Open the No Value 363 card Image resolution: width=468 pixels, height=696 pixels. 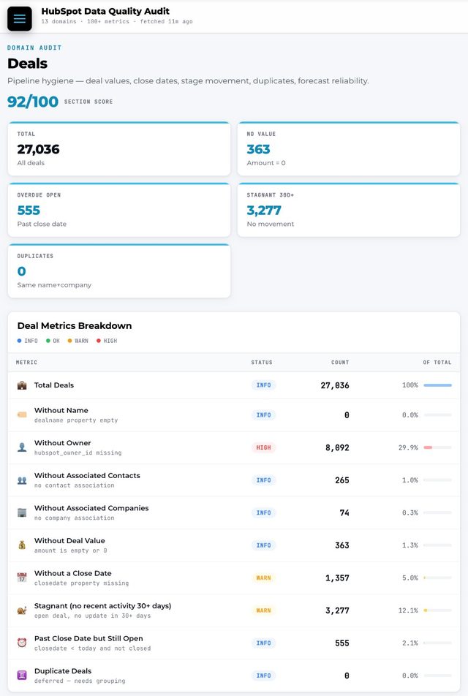coord(349,148)
